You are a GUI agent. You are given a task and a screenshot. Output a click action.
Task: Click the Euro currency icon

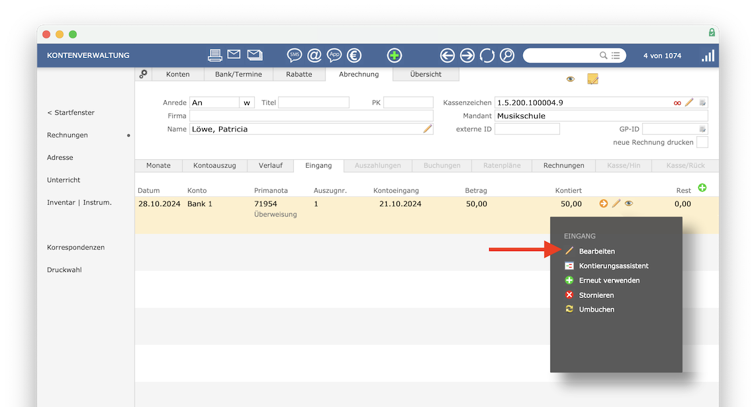(x=354, y=55)
